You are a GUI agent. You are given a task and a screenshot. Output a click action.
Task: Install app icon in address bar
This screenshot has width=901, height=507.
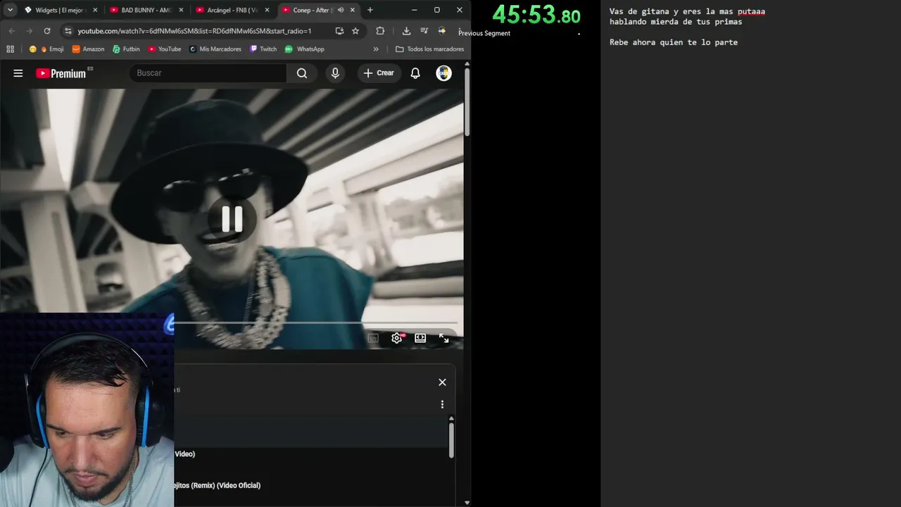339,31
